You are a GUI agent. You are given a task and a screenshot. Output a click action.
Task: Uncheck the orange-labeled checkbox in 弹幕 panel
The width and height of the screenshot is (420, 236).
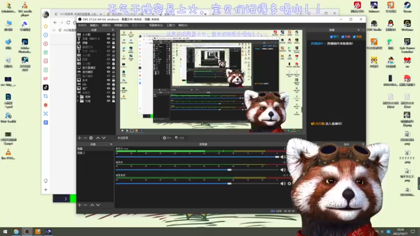point(354,37)
